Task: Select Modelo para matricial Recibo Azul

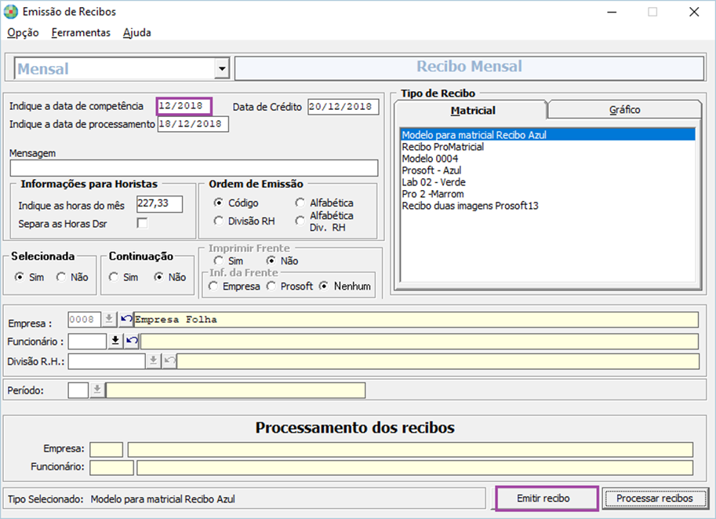Action: point(547,134)
